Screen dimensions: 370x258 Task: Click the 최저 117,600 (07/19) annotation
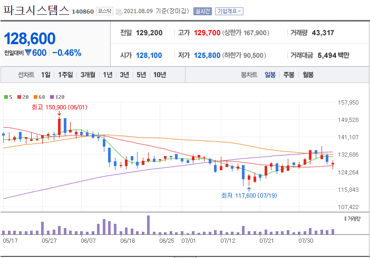point(249,195)
